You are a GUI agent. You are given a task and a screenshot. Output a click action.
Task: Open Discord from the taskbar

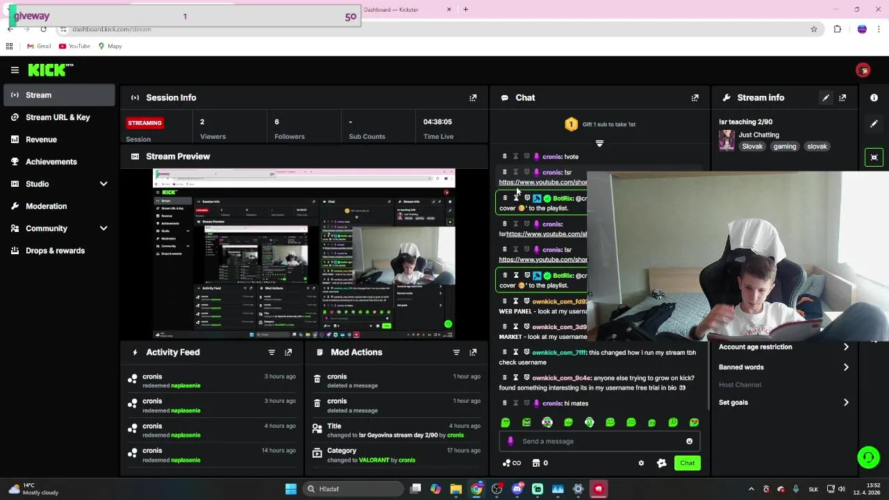[x=517, y=489]
